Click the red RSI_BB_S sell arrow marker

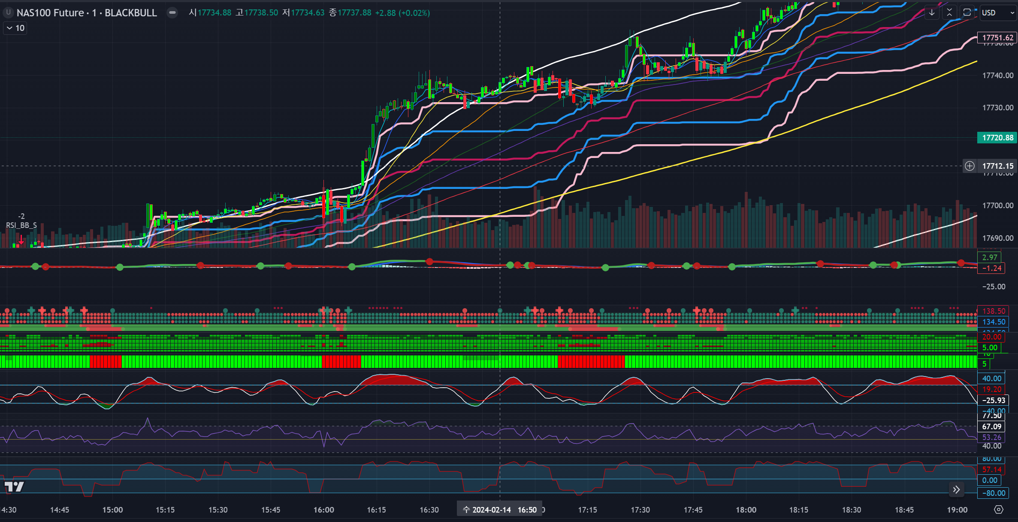coord(21,240)
